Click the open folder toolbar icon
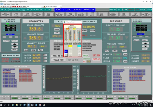The width and height of the screenshot is (153, 107). coord(1,7)
